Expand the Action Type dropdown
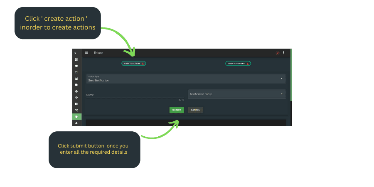The image size is (374, 187). [x=185, y=79]
